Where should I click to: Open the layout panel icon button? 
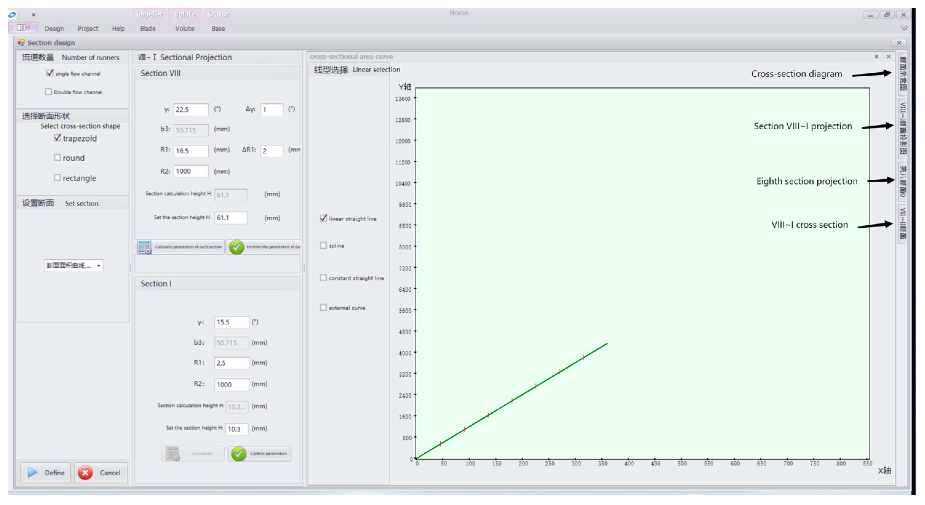pyautogui.click(x=23, y=28)
